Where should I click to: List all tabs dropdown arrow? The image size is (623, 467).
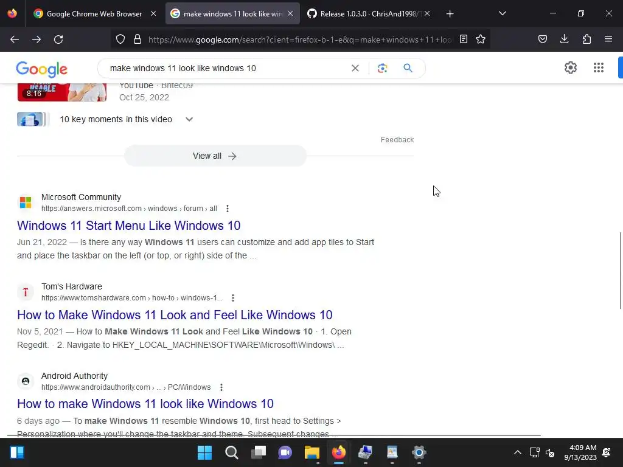tap(502, 13)
